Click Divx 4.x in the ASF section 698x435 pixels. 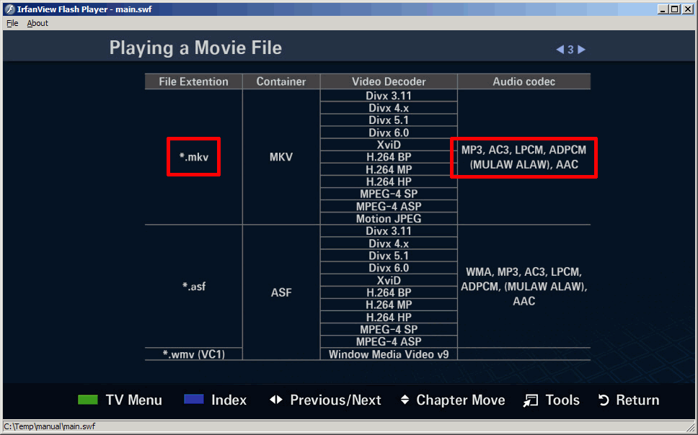[389, 243]
